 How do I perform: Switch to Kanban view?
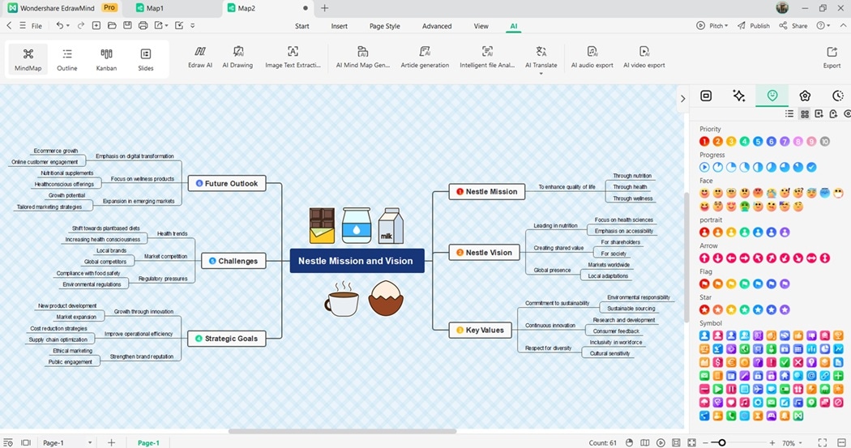point(106,59)
